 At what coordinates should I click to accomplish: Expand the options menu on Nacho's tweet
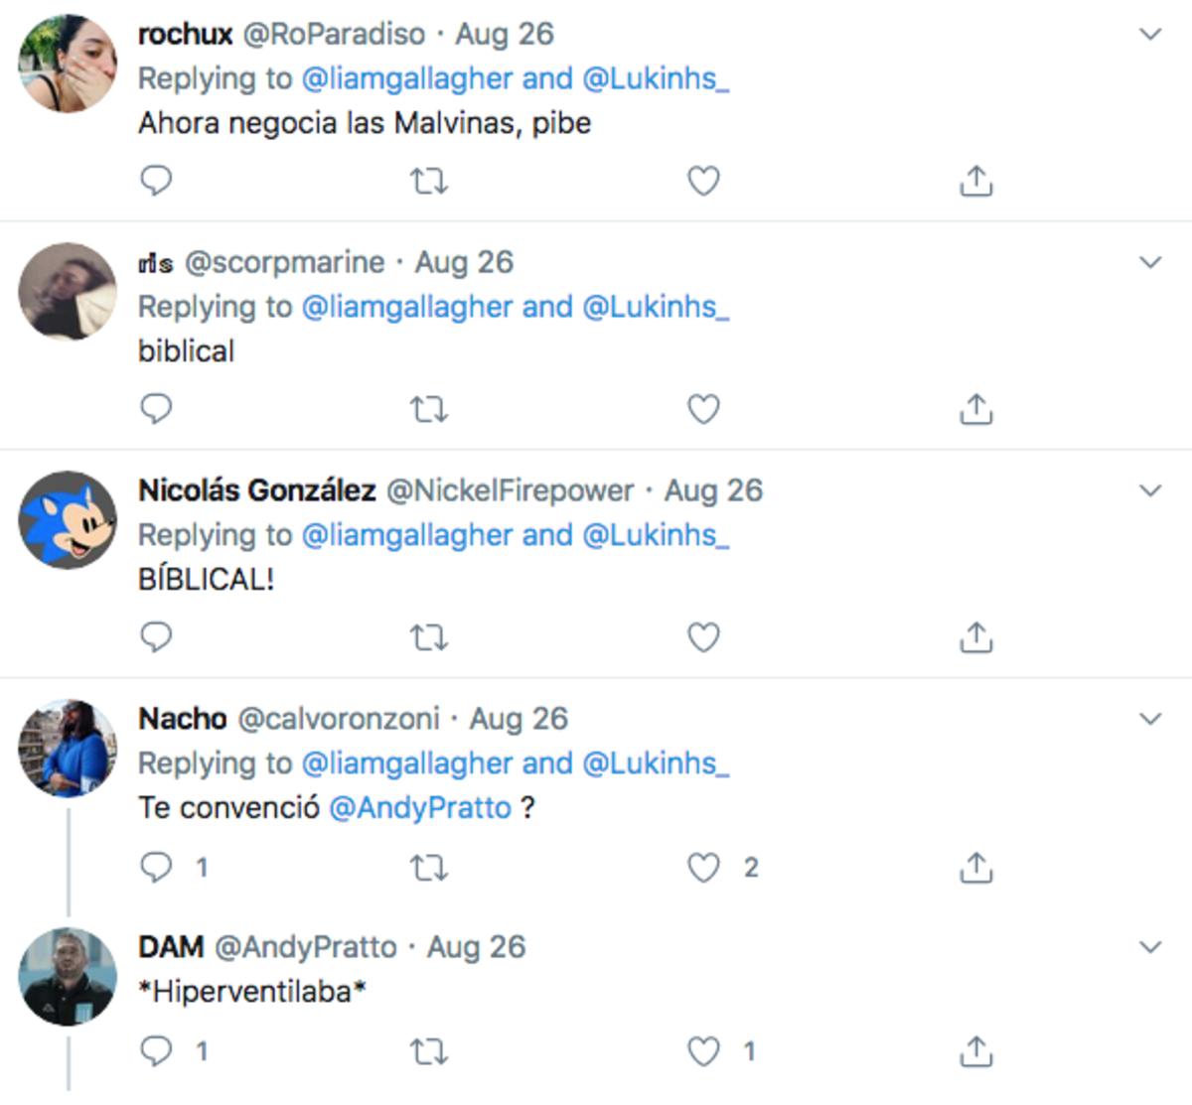(x=1150, y=719)
